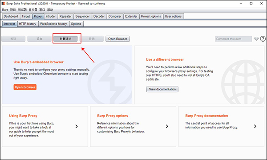
Task: Minimize the Burp Suite window
Action: 241,4
